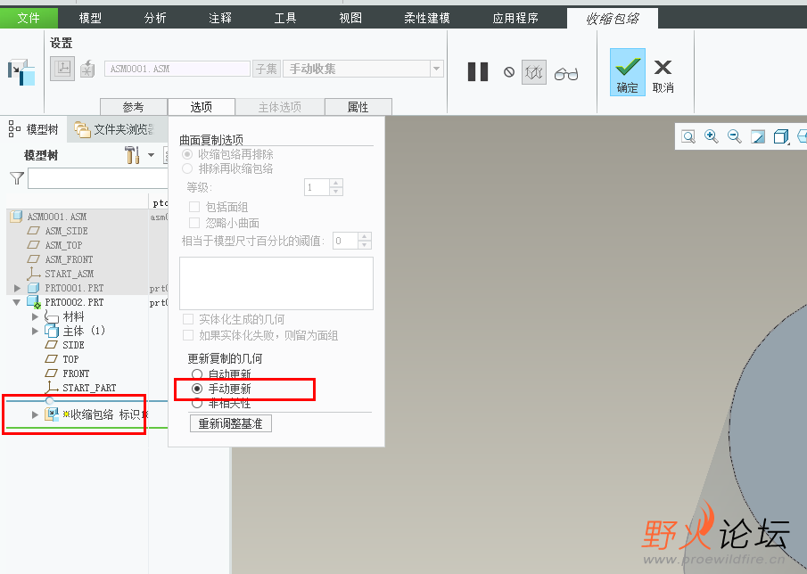Select START_PART coordinate system
The image size is (807, 574).
tap(89, 388)
